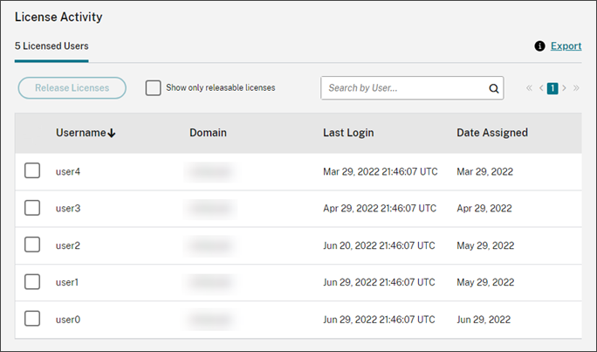Select the user4 row checkbox
The width and height of the screenshot is (597, 352).
click(x=32, y=171)
